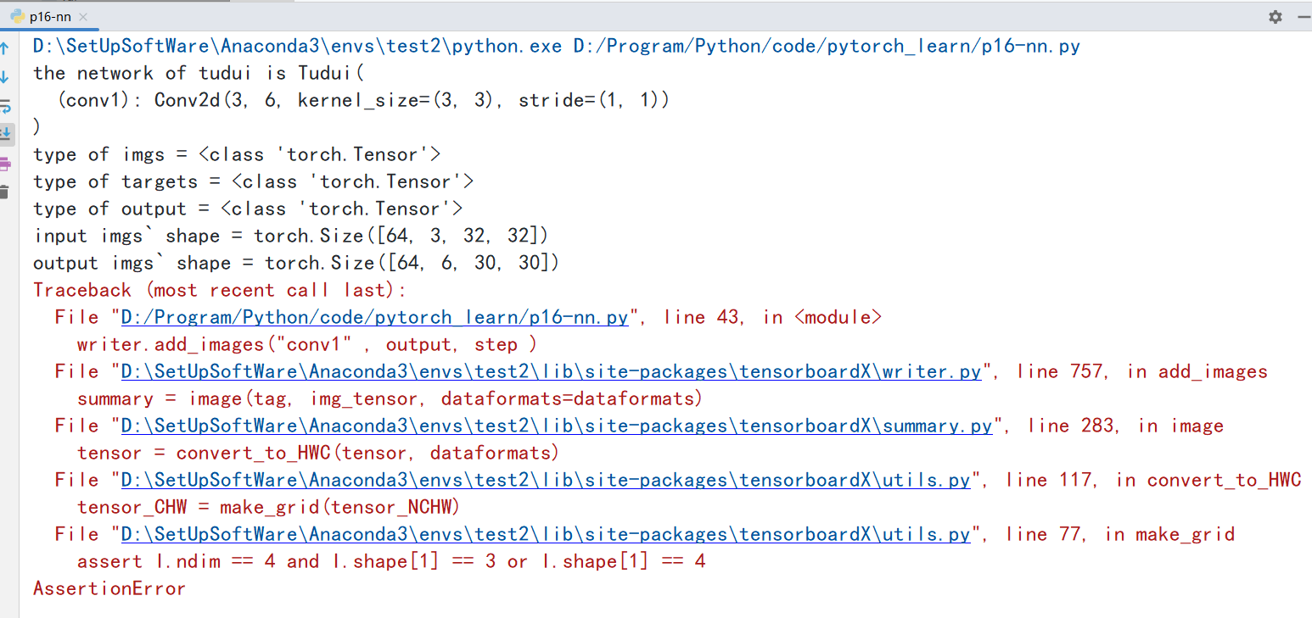1312x618 pixels.
Task: Clear all console output with trash icon
Action: 5,192
